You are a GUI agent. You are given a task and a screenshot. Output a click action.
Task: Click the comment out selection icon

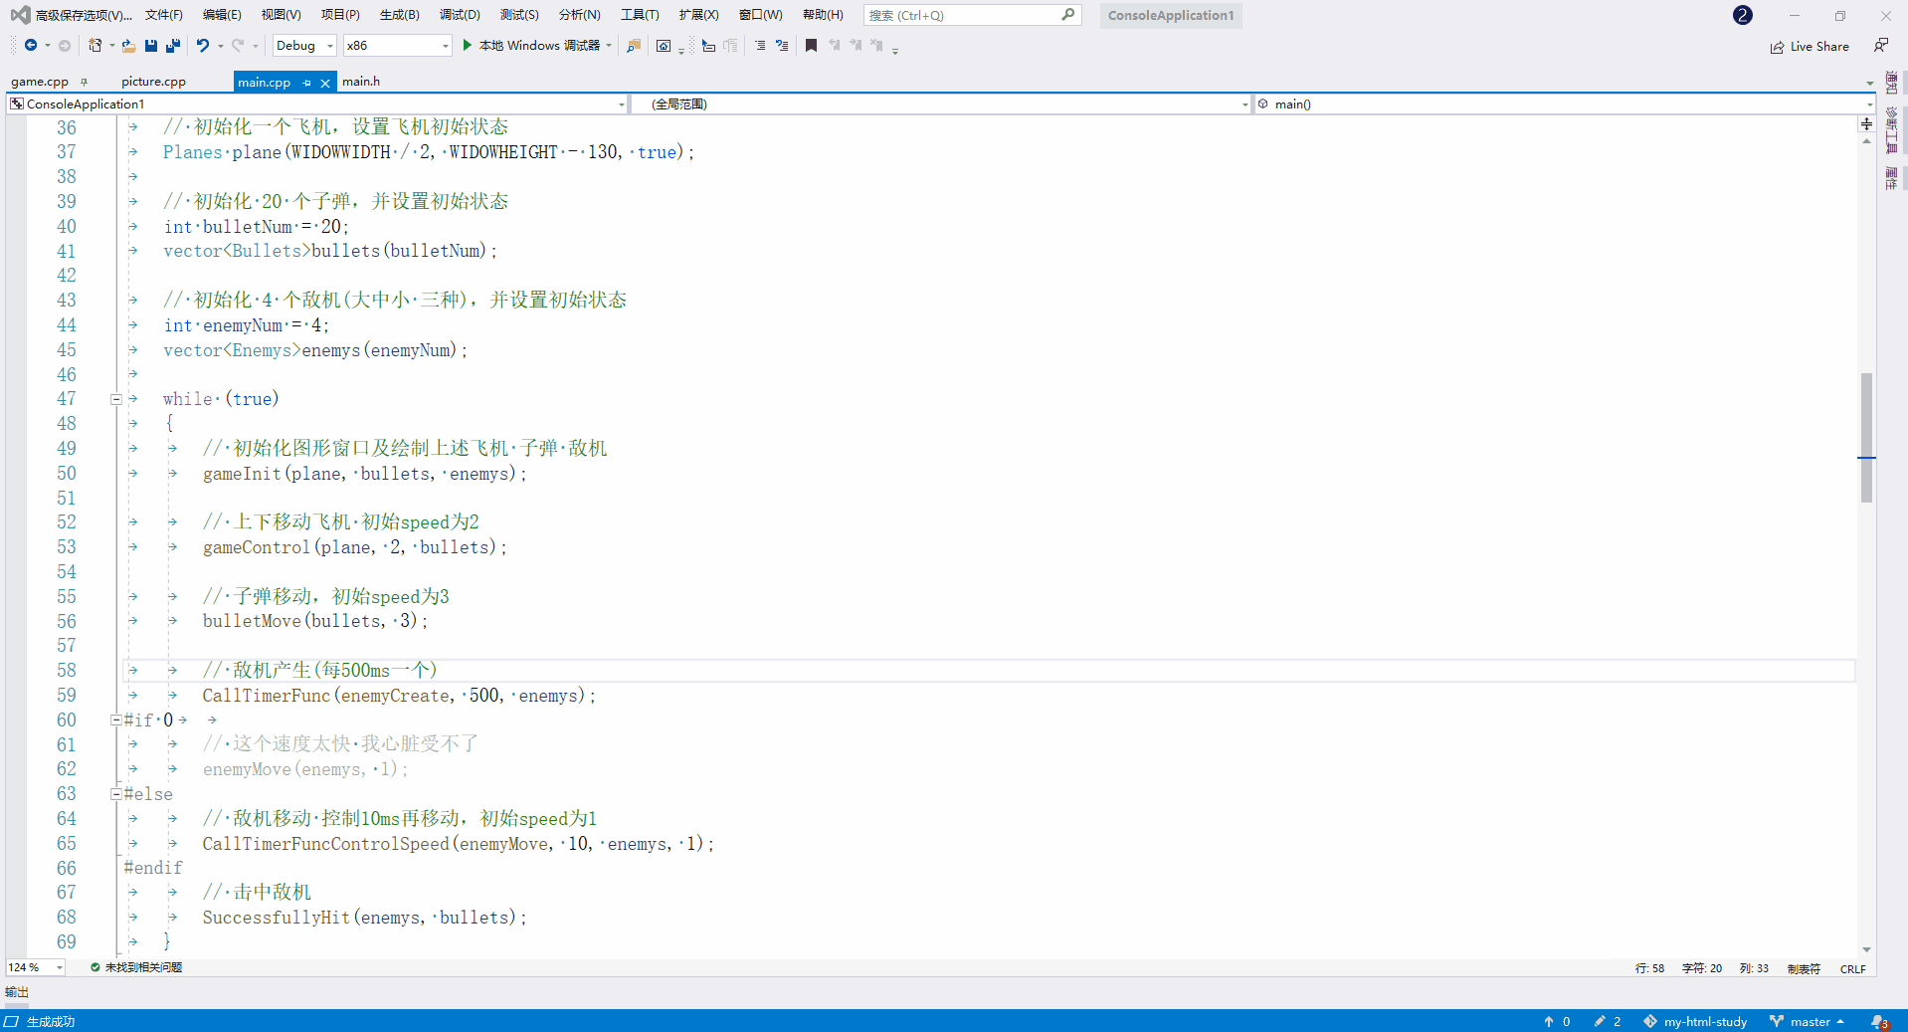[x=708, y=46]
